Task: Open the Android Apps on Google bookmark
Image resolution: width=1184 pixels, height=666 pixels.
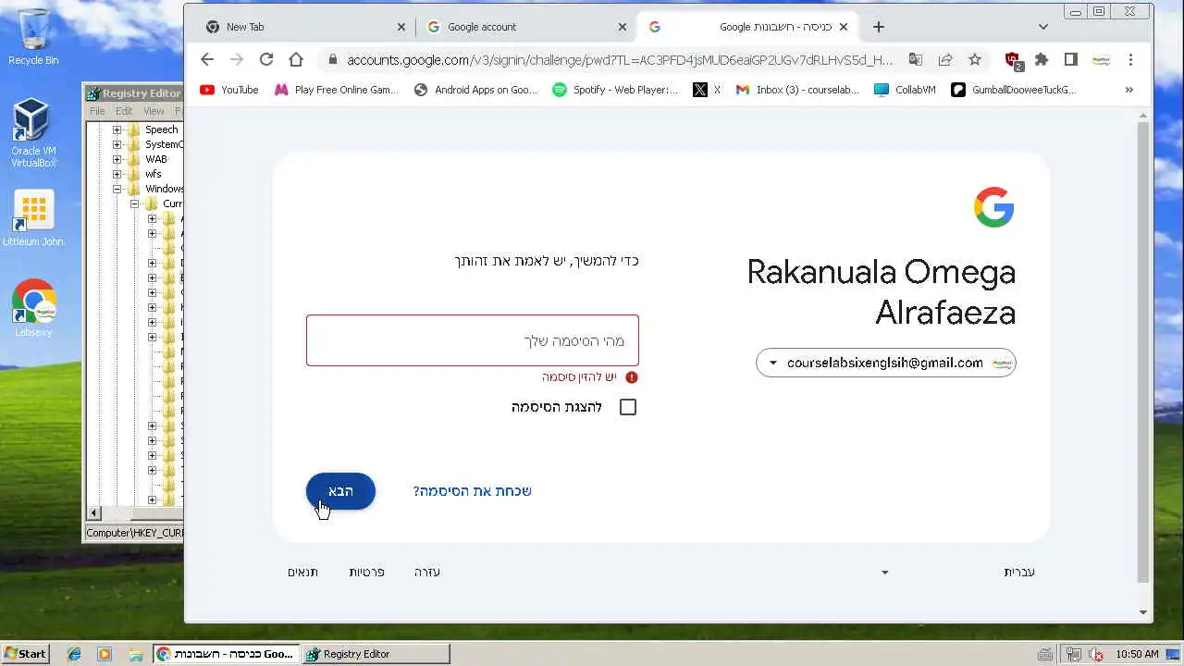Action: click(x=475, y=90)
